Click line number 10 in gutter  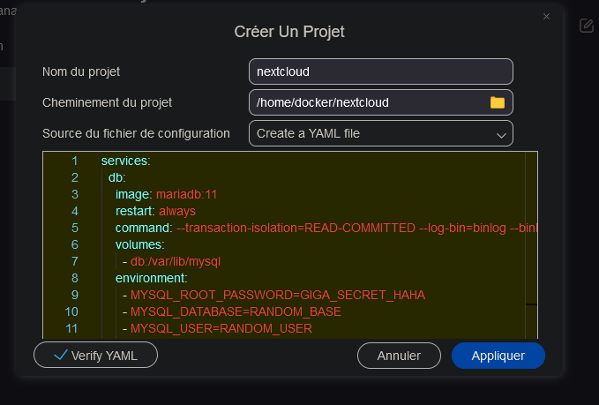coord(71,311)
